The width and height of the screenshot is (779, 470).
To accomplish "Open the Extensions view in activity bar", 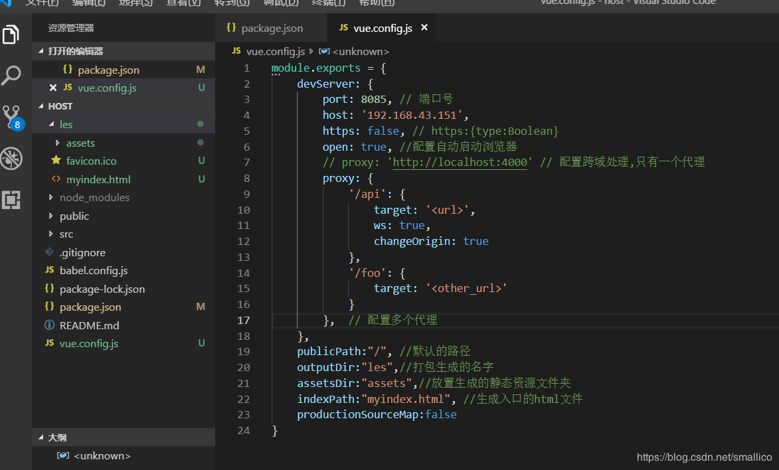I will (11, 200).
